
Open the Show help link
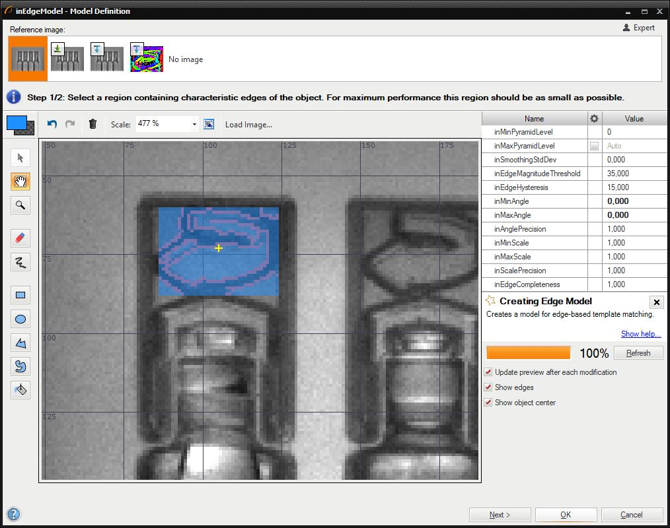tap(640, 334)
